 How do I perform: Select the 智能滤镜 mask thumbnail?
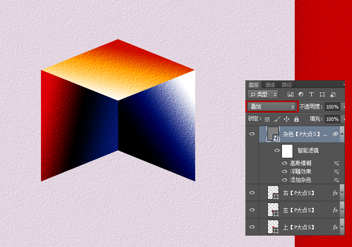tap(287, 151)
